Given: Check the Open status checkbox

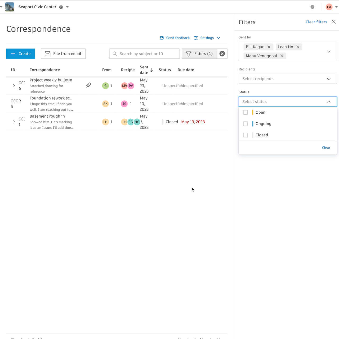Looking at the screenshot, I should [x=246, y=113].
